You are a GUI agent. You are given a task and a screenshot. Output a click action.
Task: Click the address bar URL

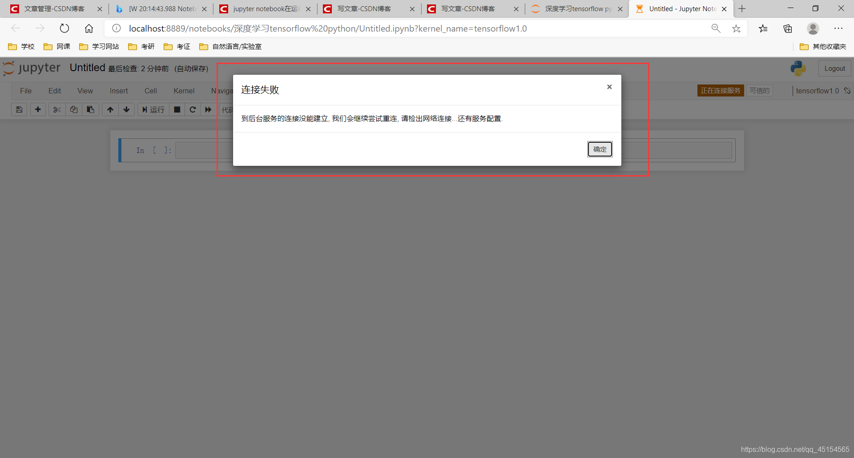tap(328, 28)
